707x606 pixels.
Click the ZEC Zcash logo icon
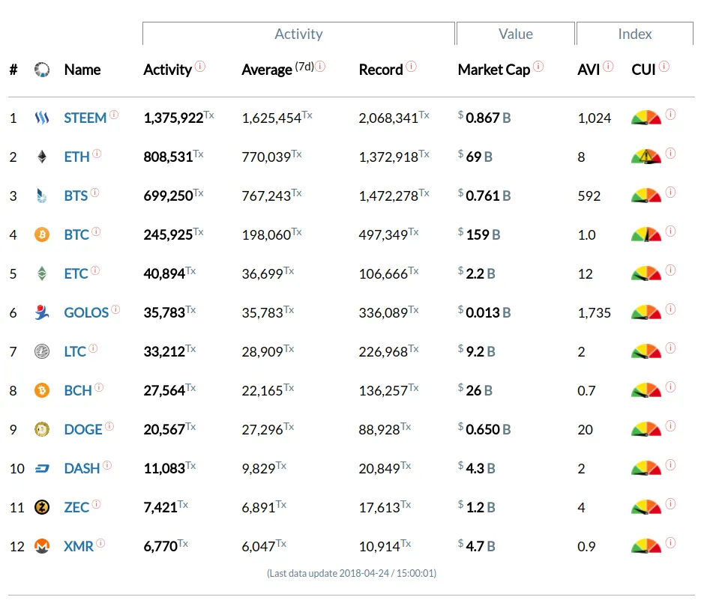42,507
